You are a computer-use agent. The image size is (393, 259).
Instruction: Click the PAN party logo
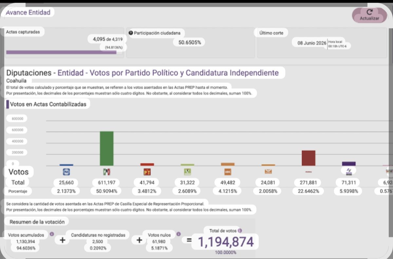(66, 171)
